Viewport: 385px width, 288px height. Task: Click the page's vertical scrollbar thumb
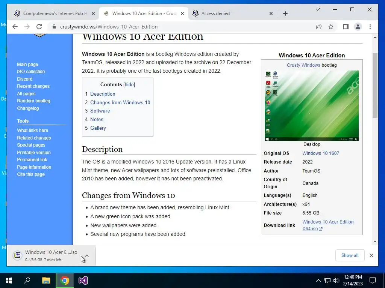point(375,85)
